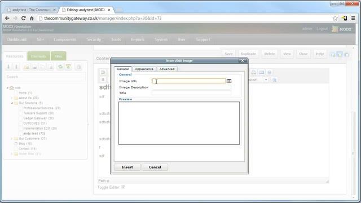
Task: Collapse the web root tree node
Action: pyautogui.click(x=7, y=88)
